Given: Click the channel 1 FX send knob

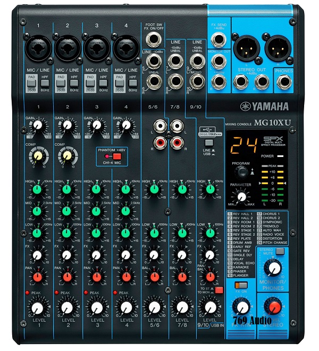Looking at the screenshot, I should click(37, 255).
